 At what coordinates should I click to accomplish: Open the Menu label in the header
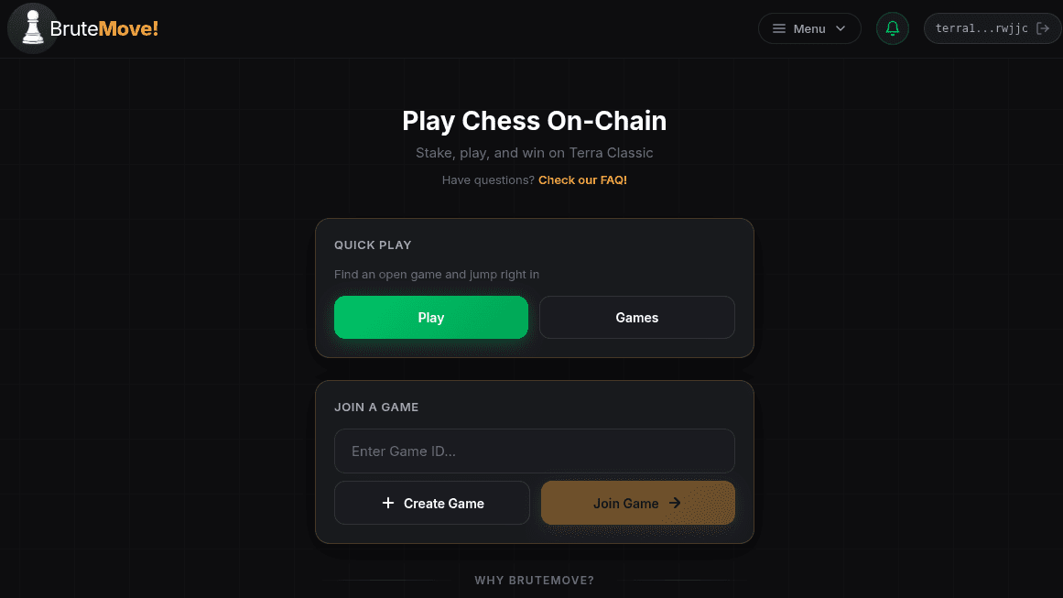click(809, 28)
